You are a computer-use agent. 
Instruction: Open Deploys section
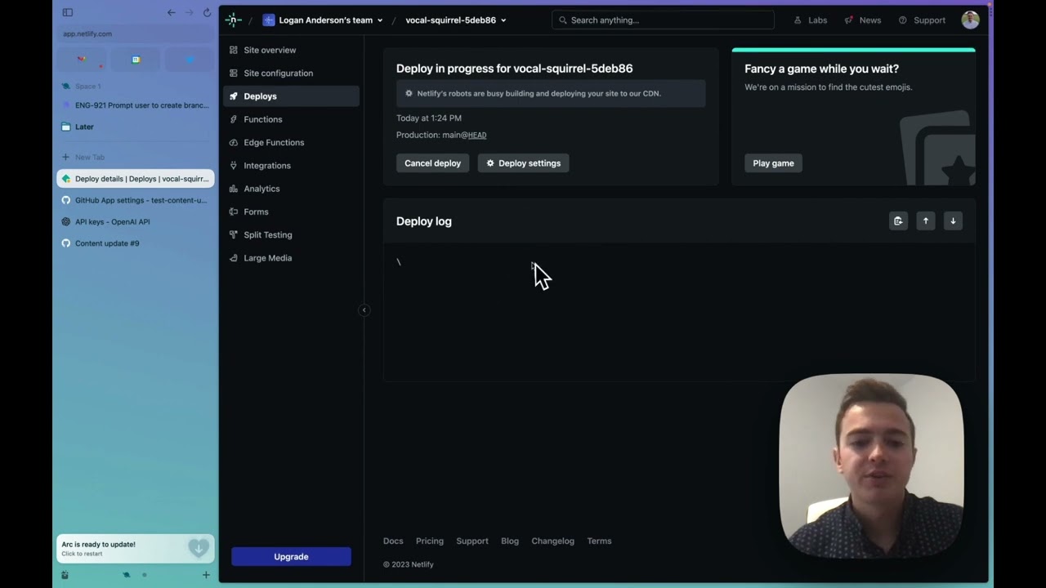click(x=291, y=96)
